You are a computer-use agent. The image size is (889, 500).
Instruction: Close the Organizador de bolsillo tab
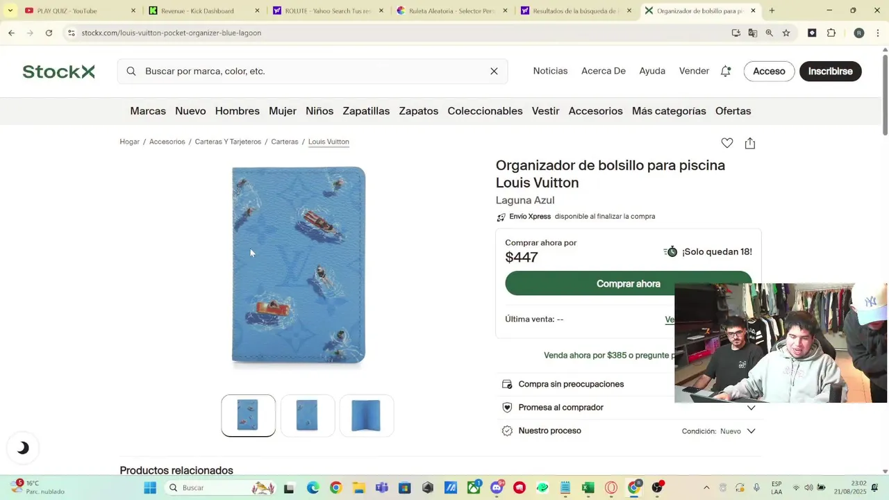point(751,10)
